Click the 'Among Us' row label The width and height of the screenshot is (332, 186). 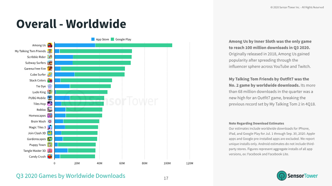click(39, 45)
